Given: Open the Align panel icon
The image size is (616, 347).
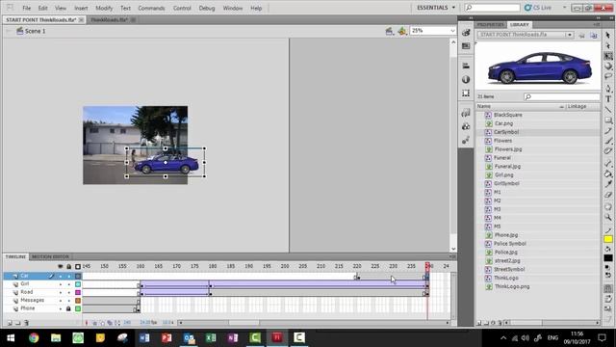Looking at the screenshot, I should 466,66.
